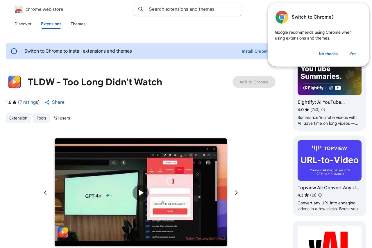Click TLDW - Too Long Didn't Watch heading
The height and width of the screenshot is (248, 372).
[95, 82]
